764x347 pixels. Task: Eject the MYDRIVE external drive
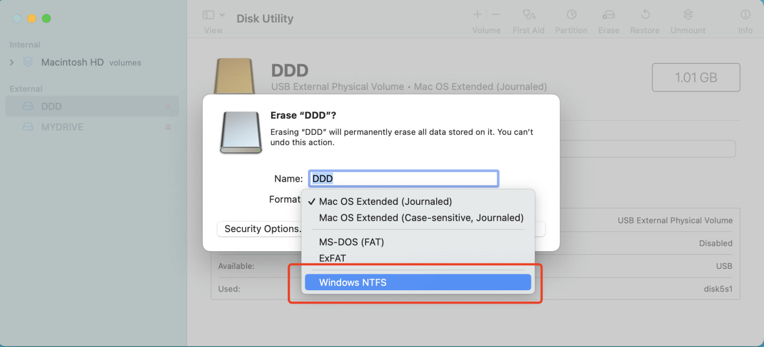[168, 127]
